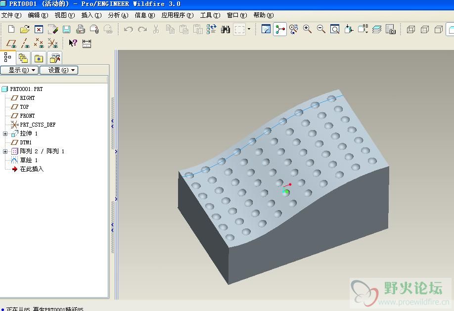Open the 插入 menu
Image resolution: width=454 pixels, height=311 pixels.
[x=91, y=15]
